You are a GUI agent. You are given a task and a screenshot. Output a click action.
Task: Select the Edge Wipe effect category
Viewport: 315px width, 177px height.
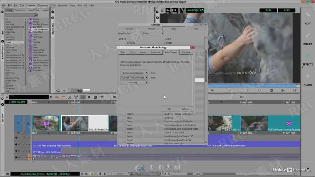click(10, 32)
